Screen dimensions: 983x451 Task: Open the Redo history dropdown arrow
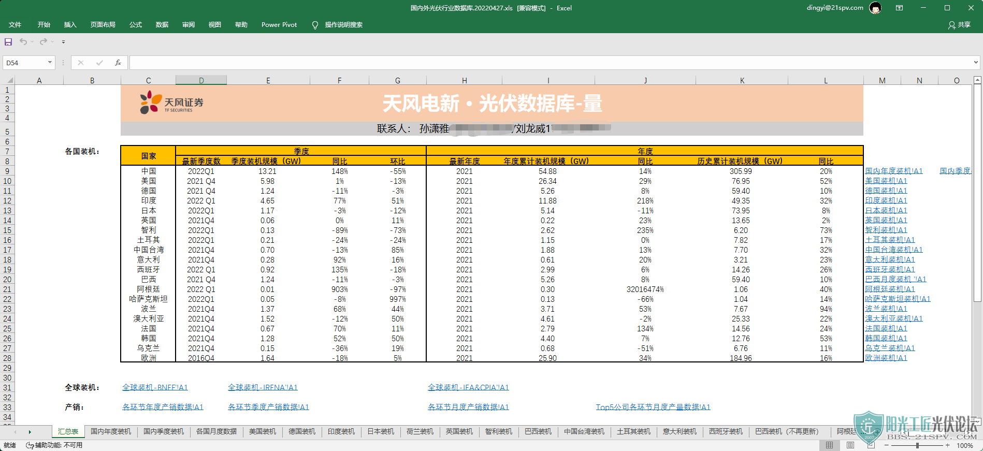click(x=52, y=41)
